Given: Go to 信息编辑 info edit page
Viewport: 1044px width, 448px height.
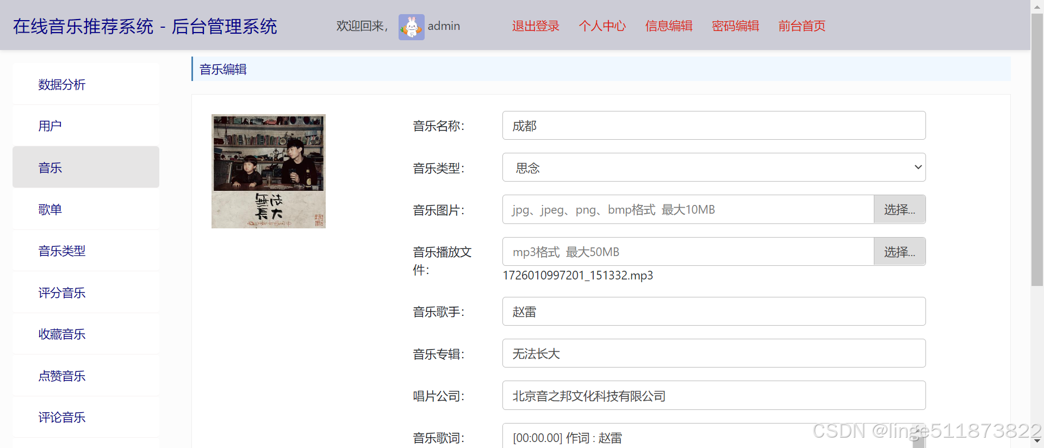Looking at the screenshot, I should pos(669,26).
